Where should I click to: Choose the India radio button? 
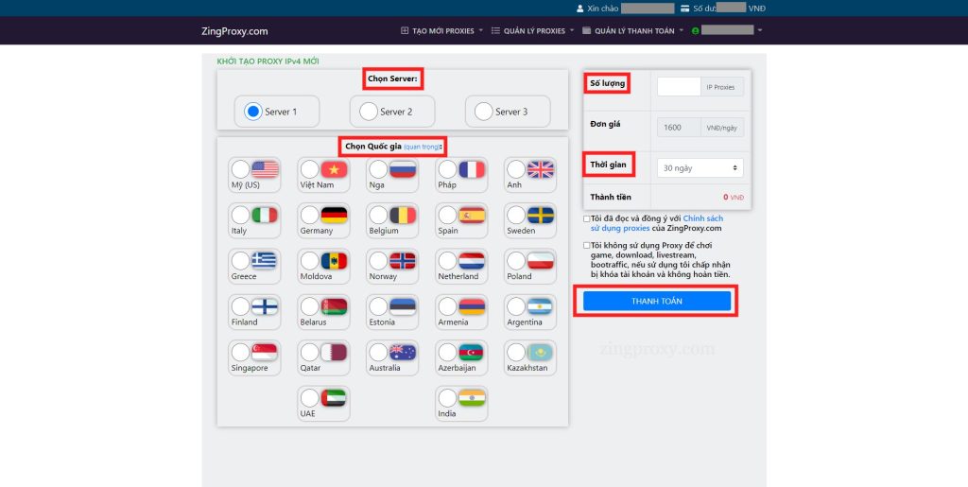pos(447,397)
